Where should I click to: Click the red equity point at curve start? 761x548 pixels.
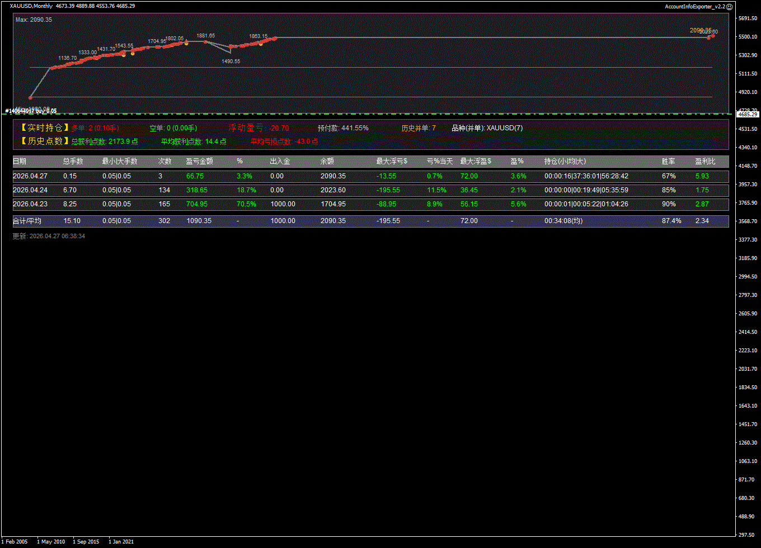coord(30,98)
